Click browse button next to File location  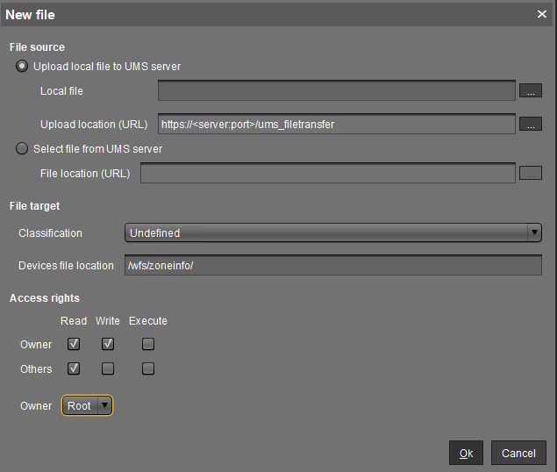[530, 174]
